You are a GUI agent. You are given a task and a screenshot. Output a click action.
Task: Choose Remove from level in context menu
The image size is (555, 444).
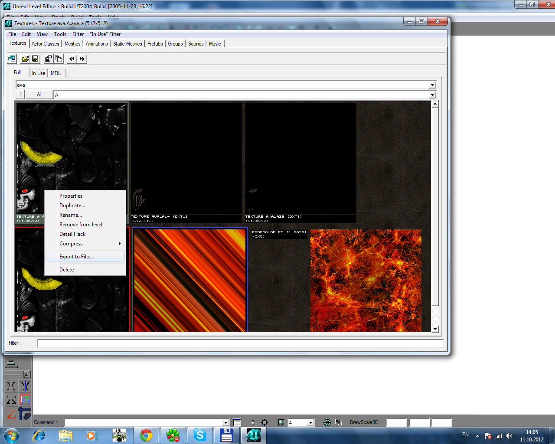click(x=85, y=225)
